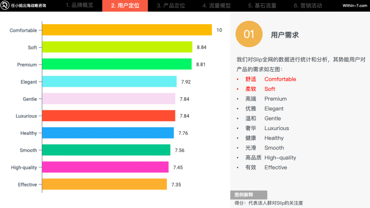370x208 pixels.
Task: Select the 用户需求 heading text
Action: point(285,34)
